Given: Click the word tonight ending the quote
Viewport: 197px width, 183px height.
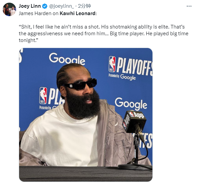Looking at the screenshot, I should tap(27, 40).
